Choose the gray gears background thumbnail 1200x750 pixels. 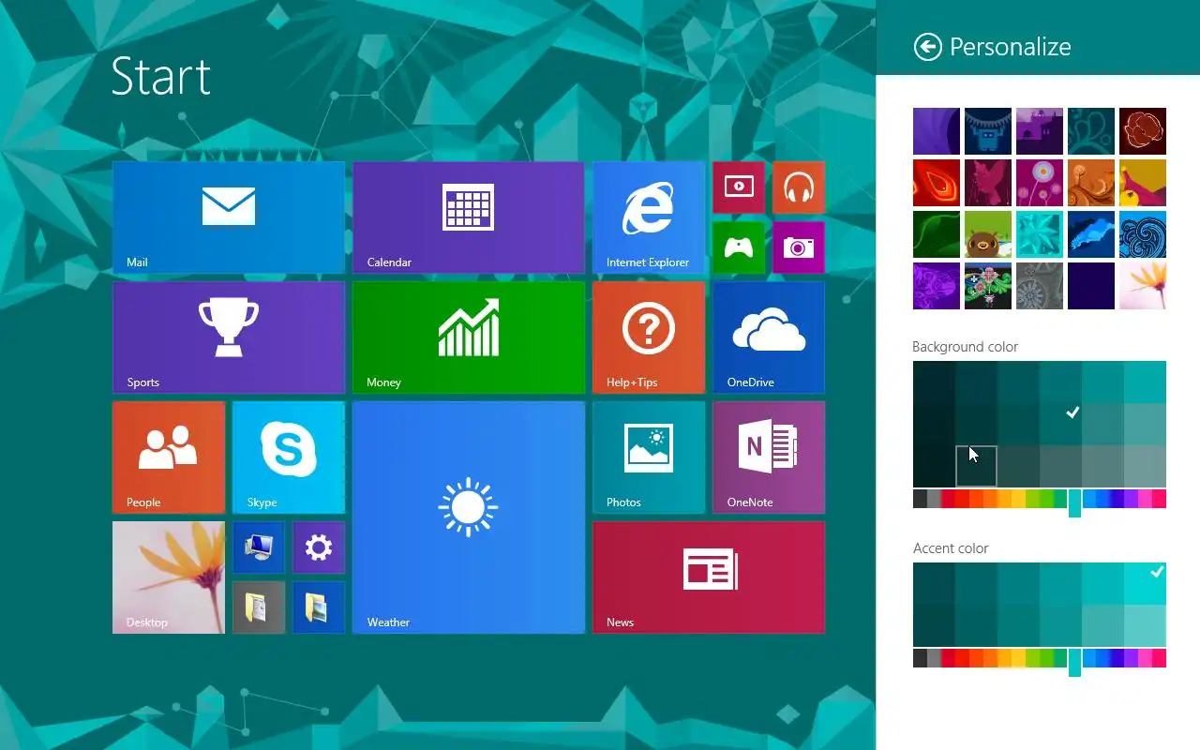pos(1040,286)
